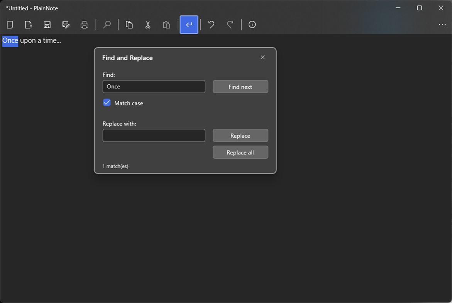Open the search tool
Viewport: 452px width, 303px height.
(107, 25)
